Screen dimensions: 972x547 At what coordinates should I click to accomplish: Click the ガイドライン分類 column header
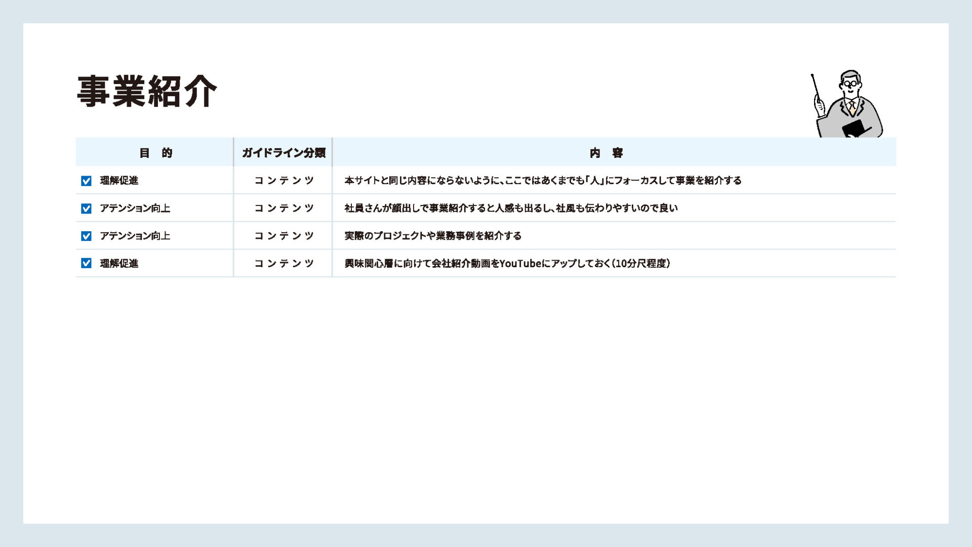point(283,153)
